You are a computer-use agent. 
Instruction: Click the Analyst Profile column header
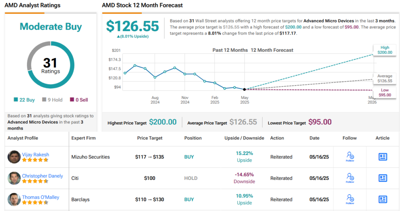[x=23, y=138]
